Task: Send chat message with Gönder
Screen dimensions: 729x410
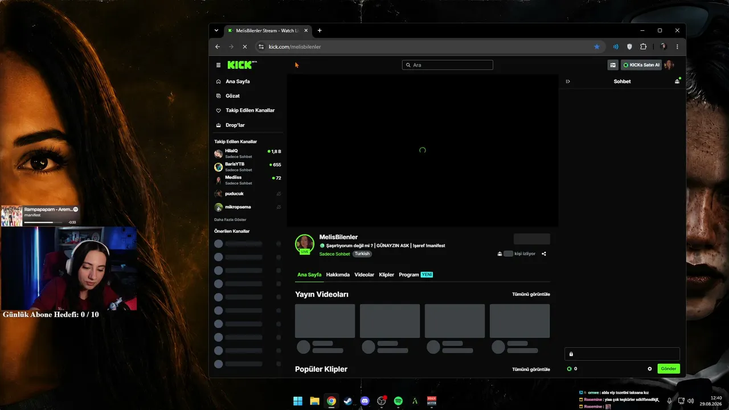Action: (669, 369)
